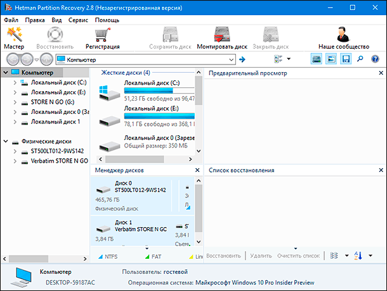Click disk C: usage bar
Image resolution: width=387 pixels, height=291 pixels.
click(x=159, y=90)
